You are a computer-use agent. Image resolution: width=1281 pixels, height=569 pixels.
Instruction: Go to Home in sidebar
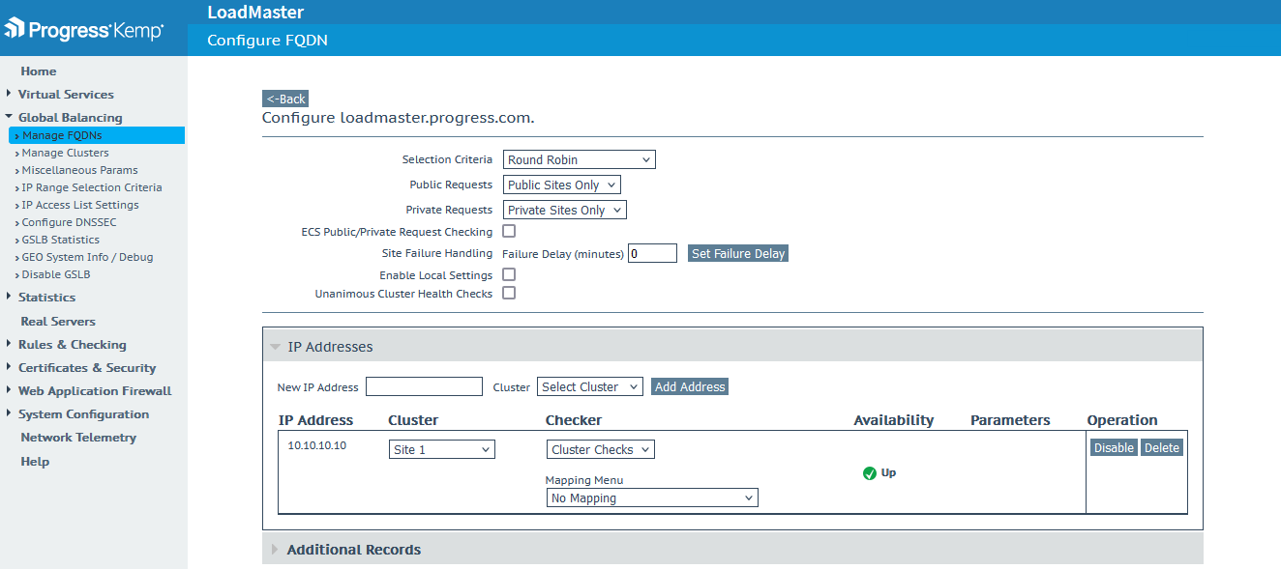[x=39, y=71]
